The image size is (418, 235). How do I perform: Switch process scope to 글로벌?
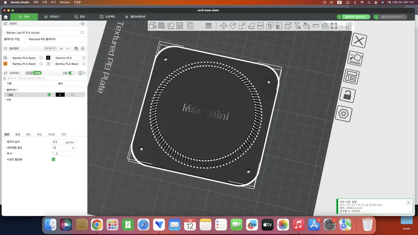(29, 73)
